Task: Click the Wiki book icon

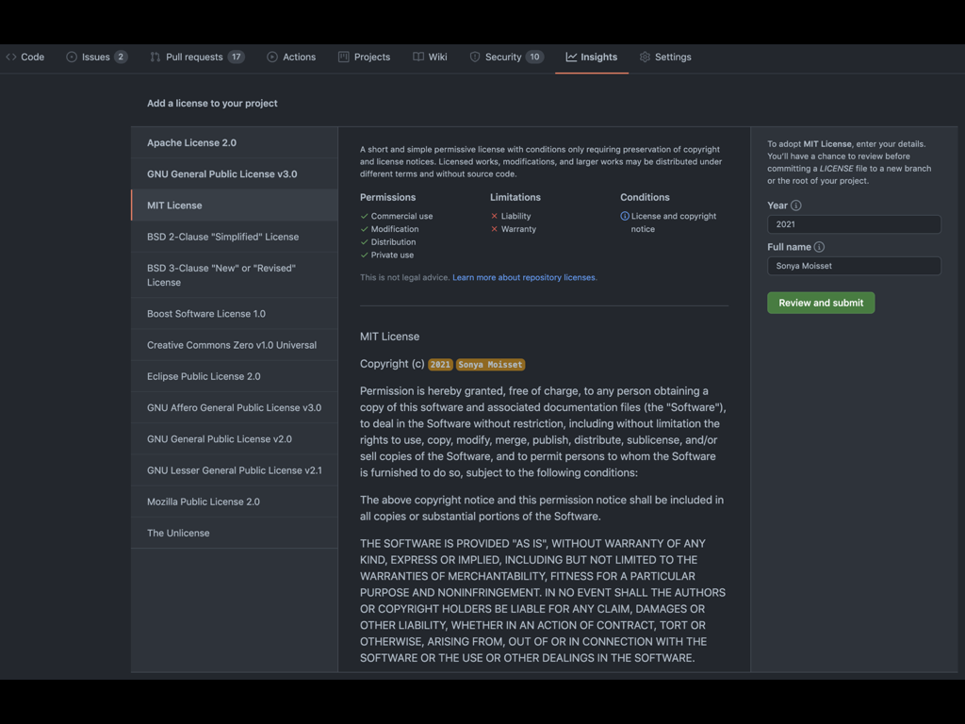Action: click(x=418, y=57)
